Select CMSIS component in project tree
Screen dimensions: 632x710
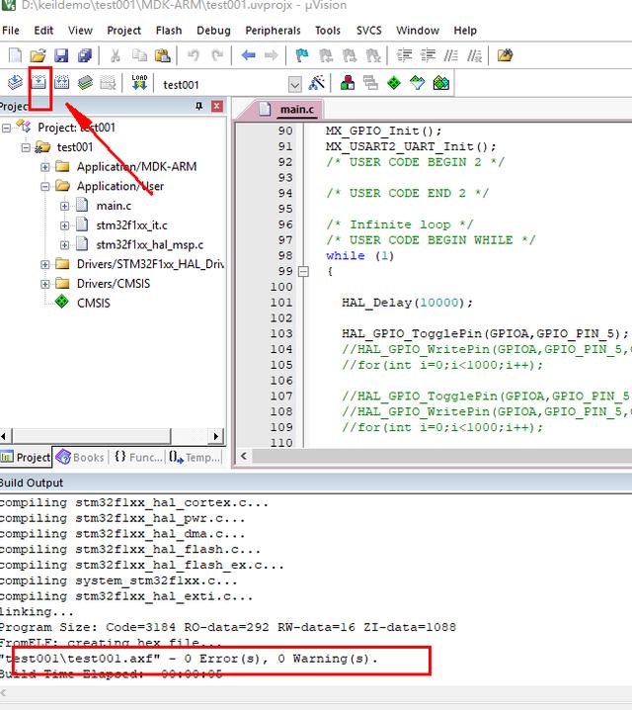94,303
